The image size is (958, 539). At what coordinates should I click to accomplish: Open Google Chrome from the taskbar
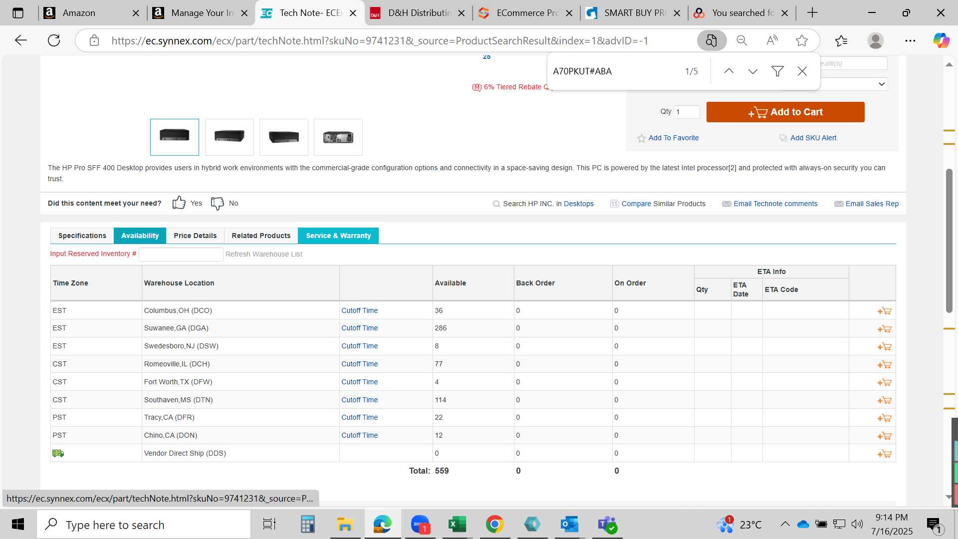(494, 525)
